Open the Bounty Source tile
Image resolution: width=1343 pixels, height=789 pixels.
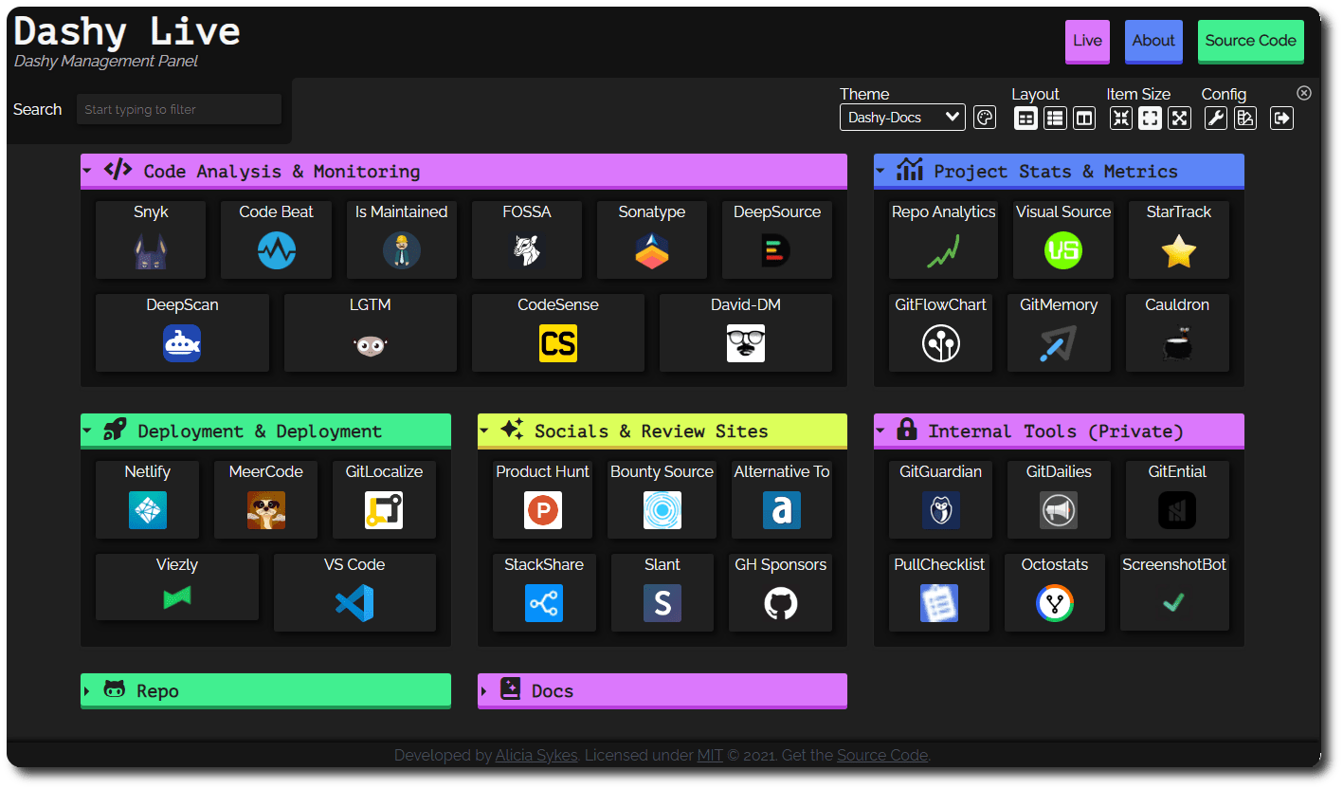tap(662, 499)
